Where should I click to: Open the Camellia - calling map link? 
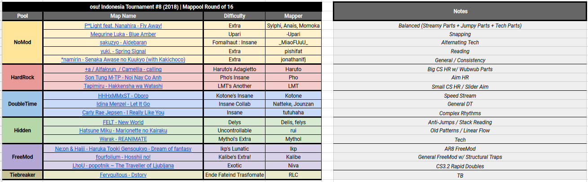[x=123, y=69]
